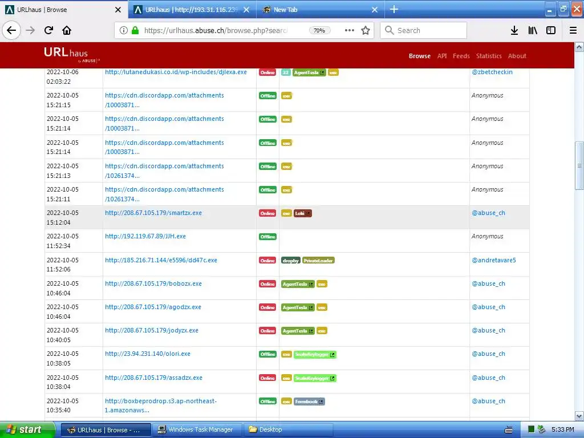This screenshot has width=584, height=438.
Task: Go back using the browser back arrow
Action: (x=11, y=30)
